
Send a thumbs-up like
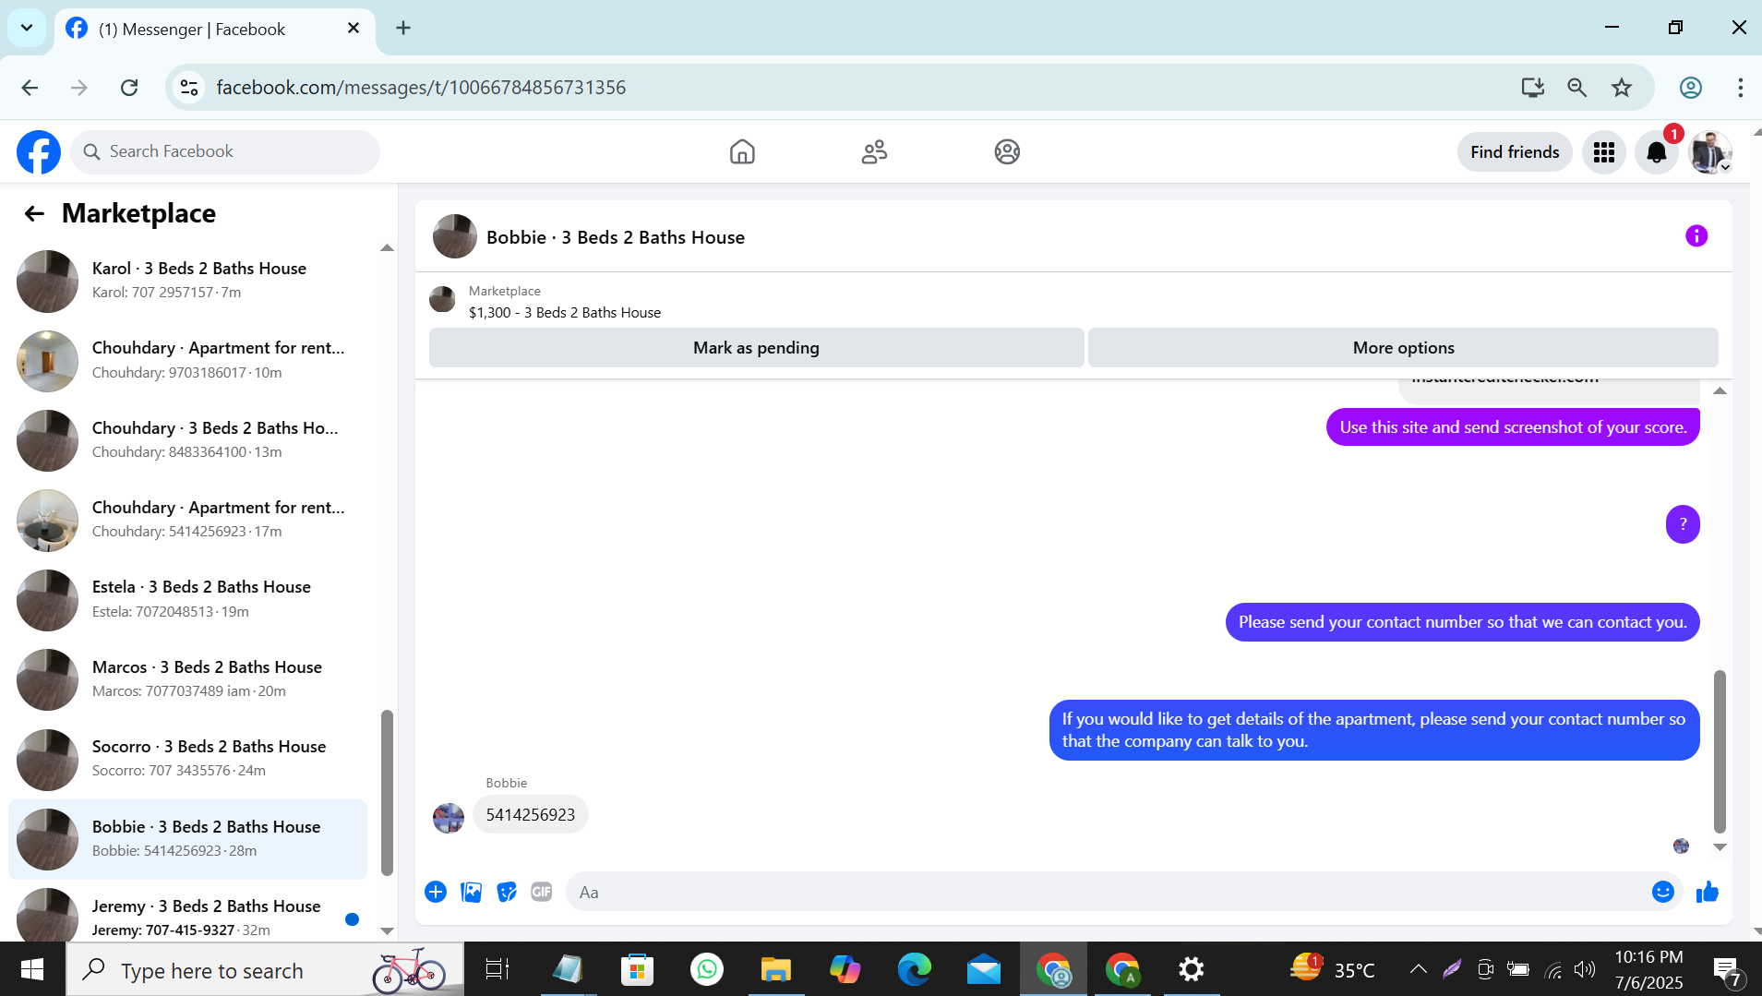1708,892
